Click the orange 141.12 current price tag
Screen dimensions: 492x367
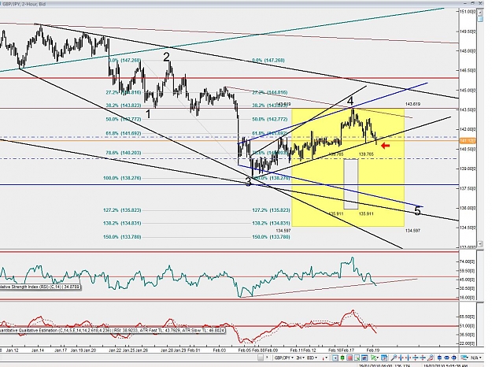(x=468, y=141)
